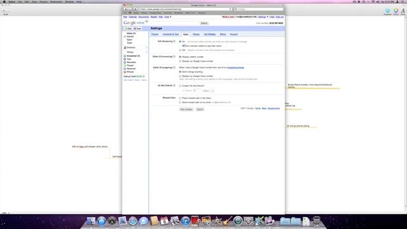Check Place missed calls in the inbox

point(180,98)
